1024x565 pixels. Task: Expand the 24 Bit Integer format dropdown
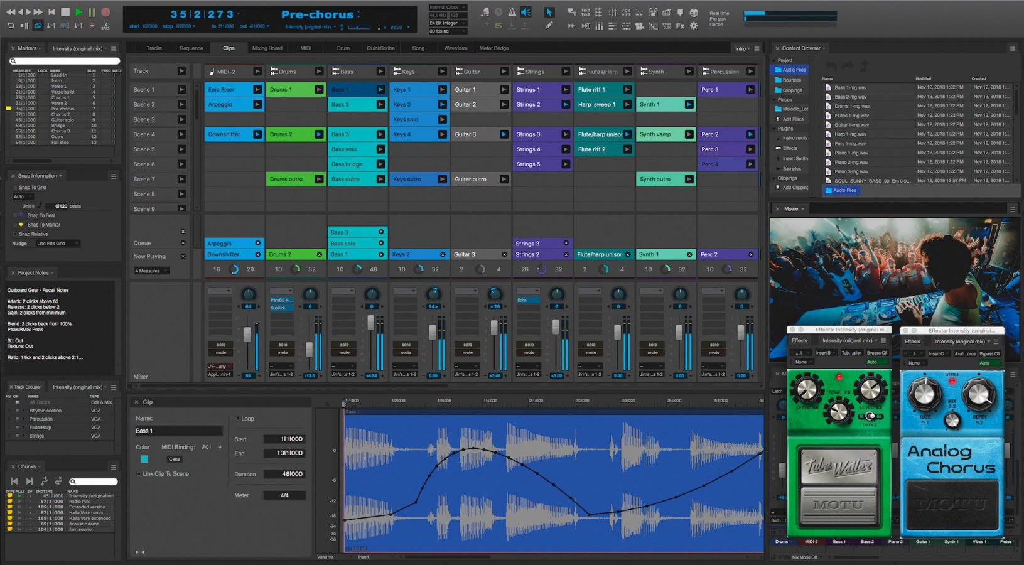(x=447, y=23)
